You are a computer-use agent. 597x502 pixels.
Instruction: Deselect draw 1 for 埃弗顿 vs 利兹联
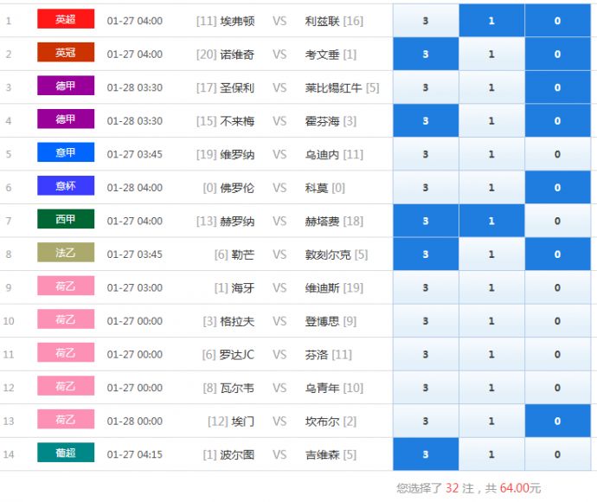point(491,21)
